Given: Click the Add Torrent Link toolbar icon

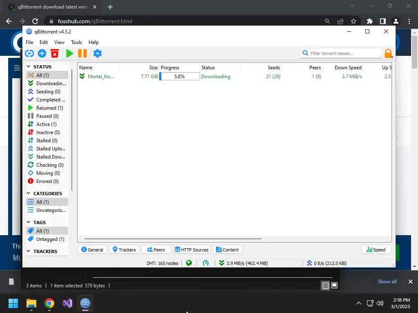Looking at the screenshot, I should [x=29, y=53].
